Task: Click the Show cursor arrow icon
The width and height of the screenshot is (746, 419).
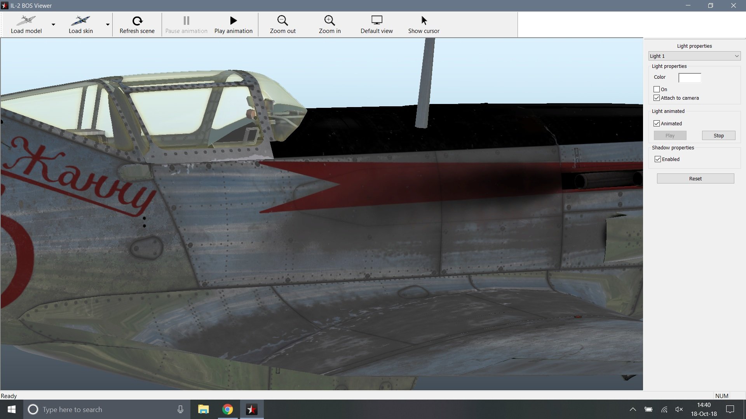Action: pyautogui.click(x=424, y=21)
